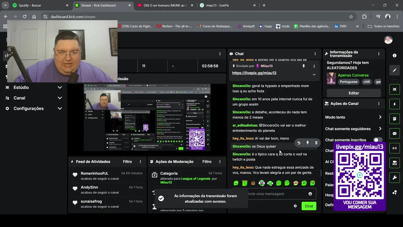Reload the dashboard page
403x227 pixels.
point(25,17)
